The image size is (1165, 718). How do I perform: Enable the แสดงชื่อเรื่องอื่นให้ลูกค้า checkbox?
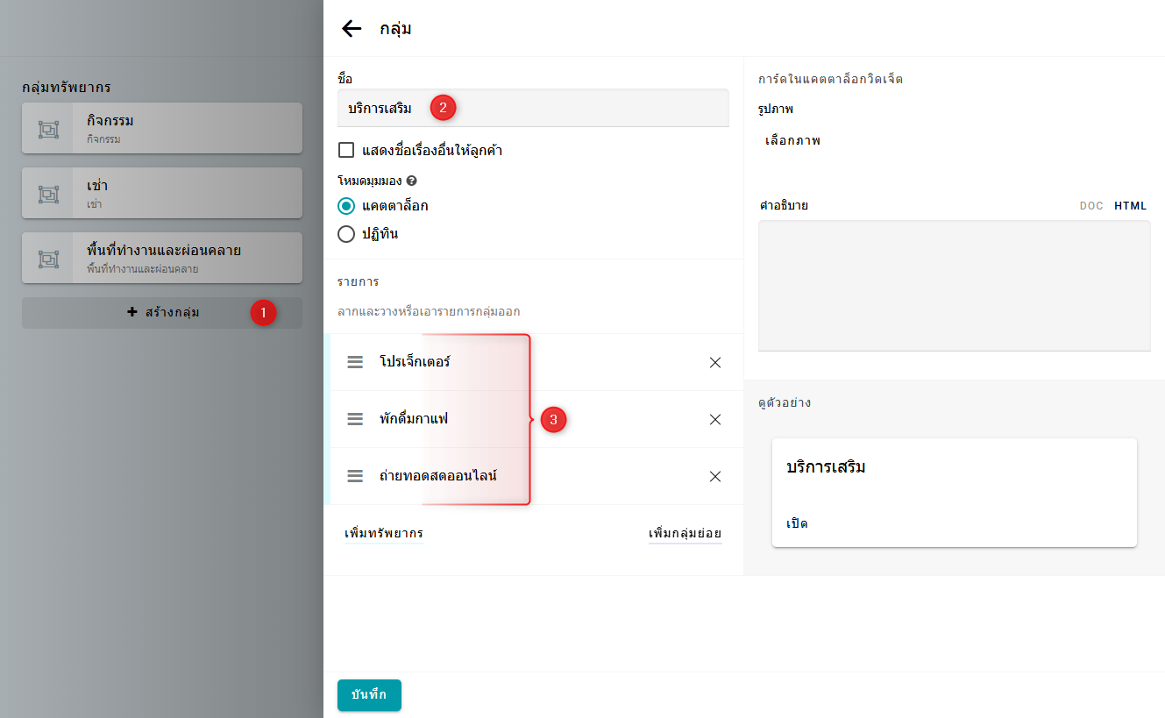click(346, 150)
